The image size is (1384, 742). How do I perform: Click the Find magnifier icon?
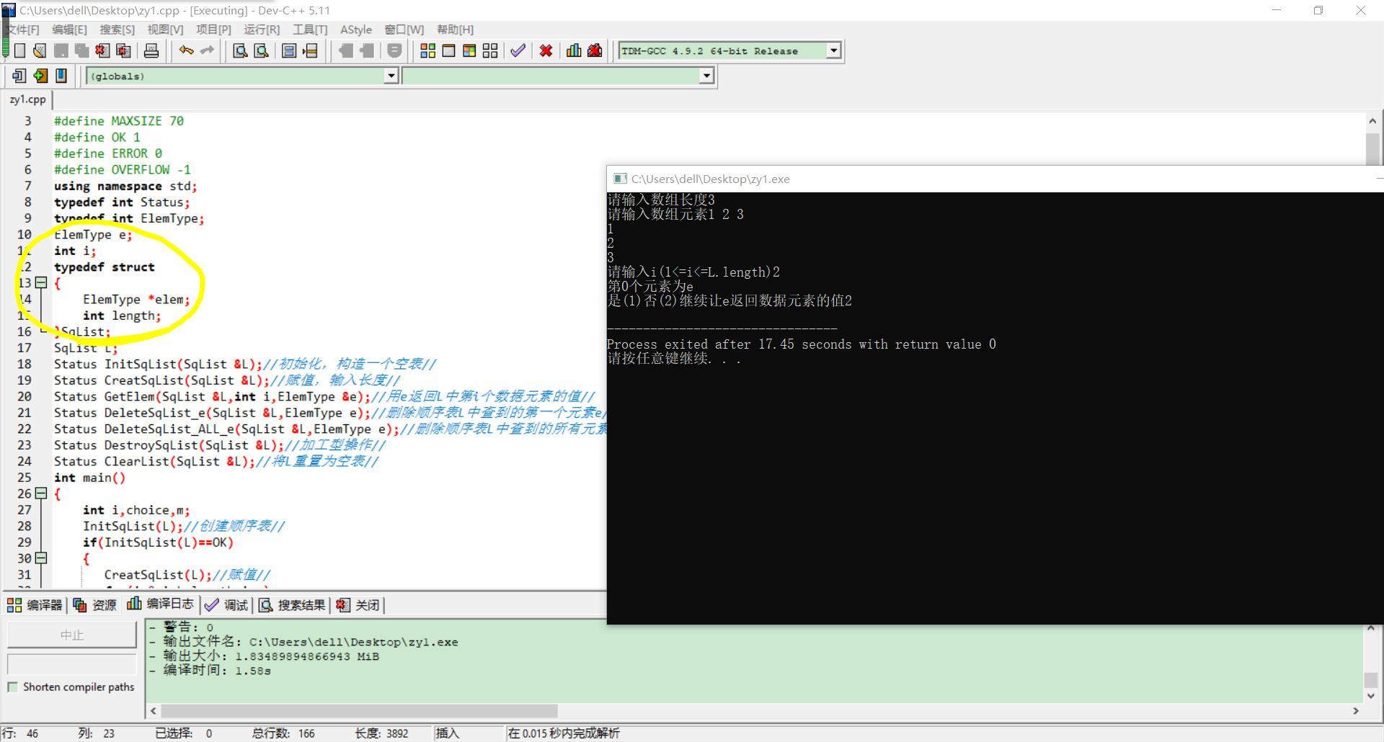pos(241,50)
